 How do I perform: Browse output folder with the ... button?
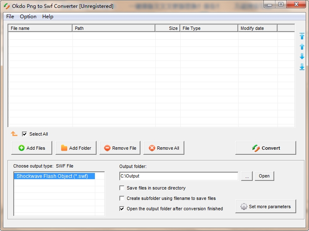pos(247,176)
